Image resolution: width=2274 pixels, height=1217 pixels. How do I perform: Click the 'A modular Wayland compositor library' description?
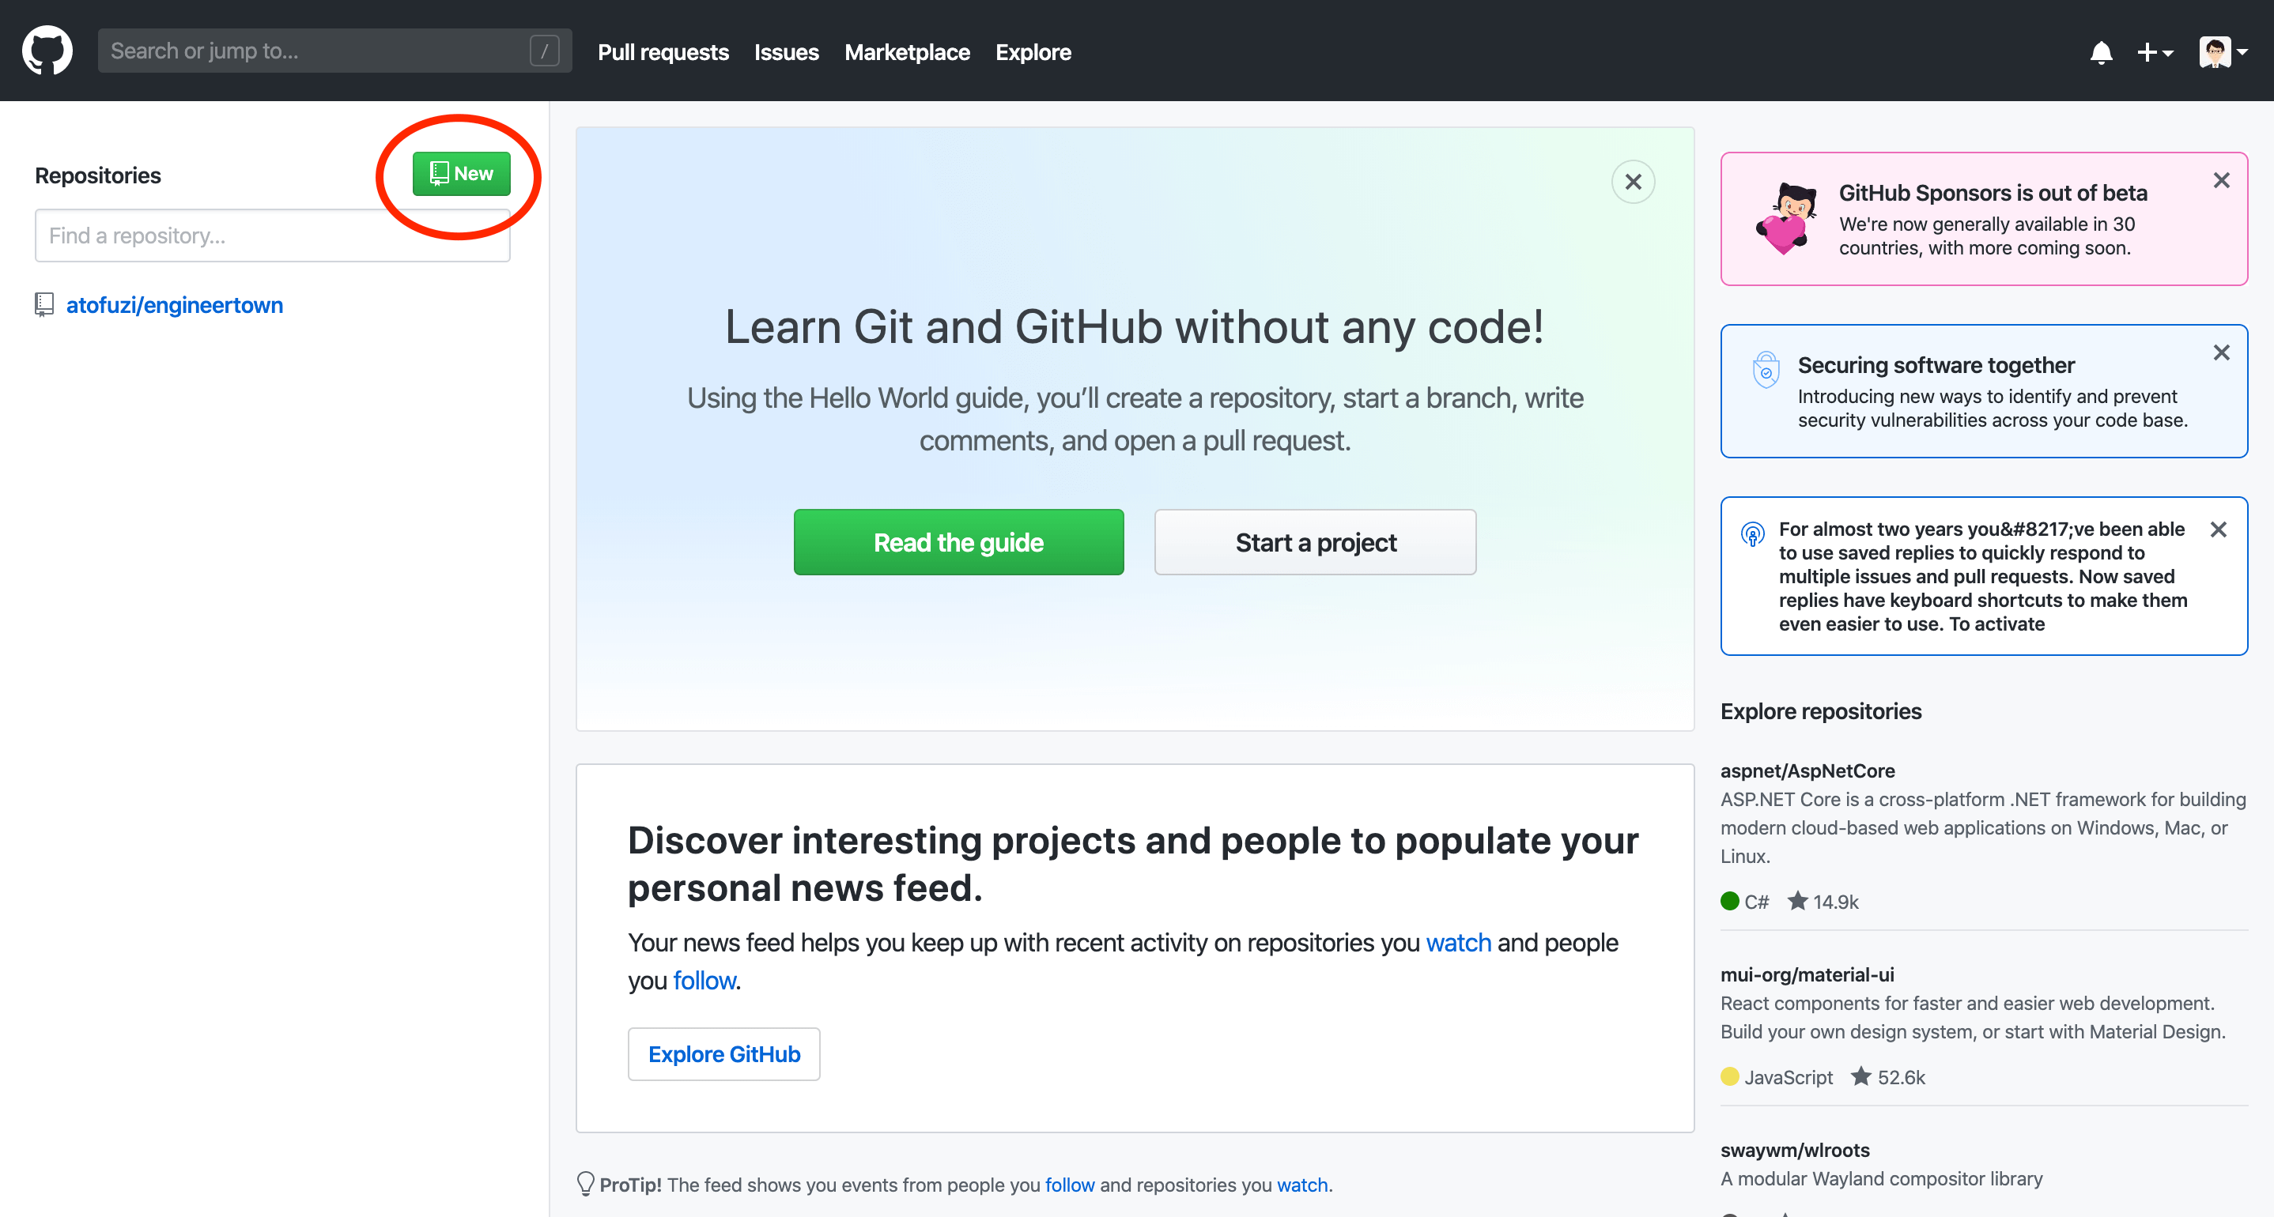[x=1881, y=1178]
